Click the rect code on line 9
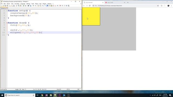Screen dimensions: 173x97 click(22, 30)
